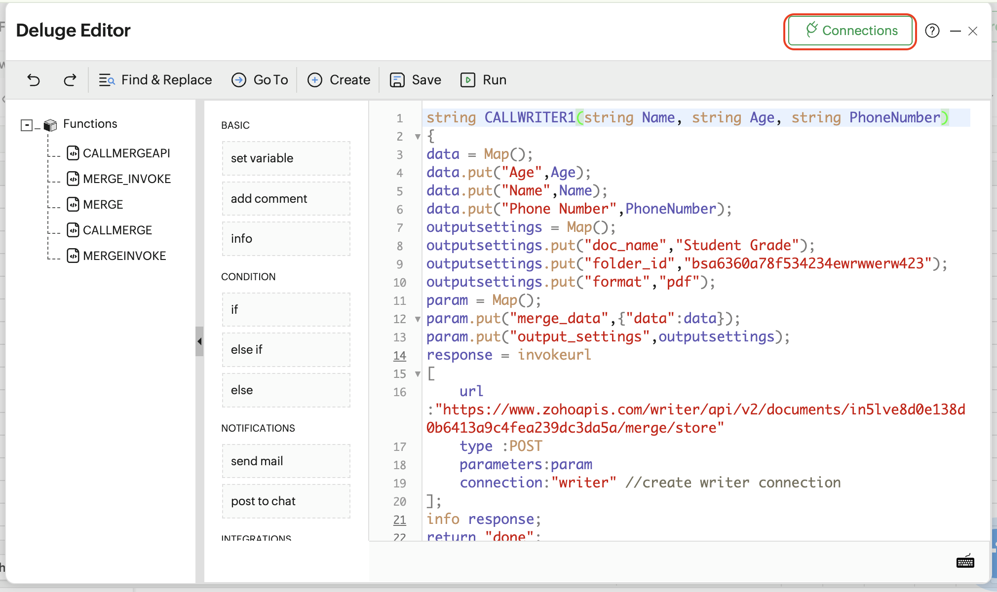
Task: Add the send mail task block
Action: [x=286, y=461]
